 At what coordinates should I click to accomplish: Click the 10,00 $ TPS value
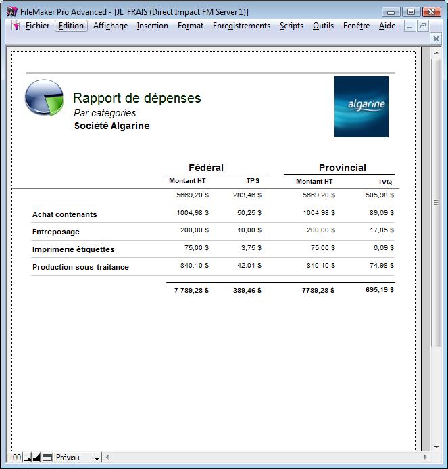[249, 230]
